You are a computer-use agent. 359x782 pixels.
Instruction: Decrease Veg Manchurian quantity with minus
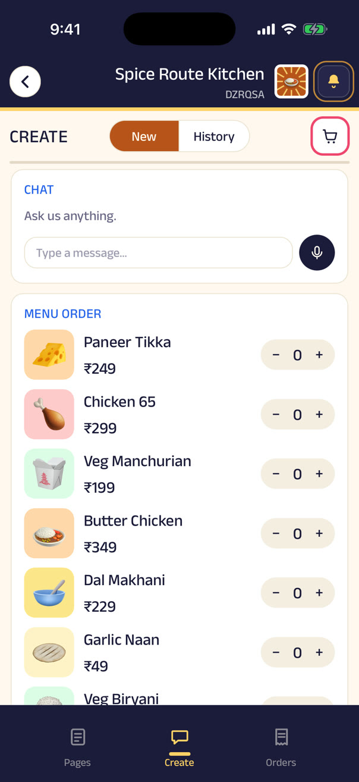276,474
